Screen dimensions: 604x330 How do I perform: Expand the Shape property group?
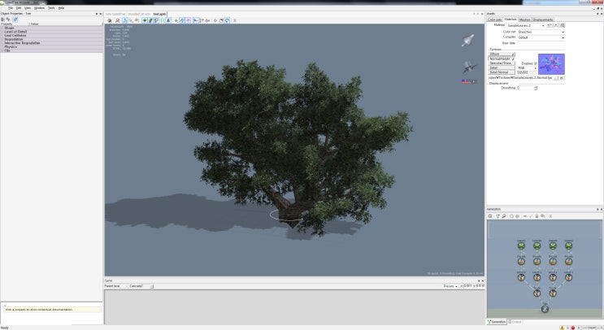pos(9,28)
